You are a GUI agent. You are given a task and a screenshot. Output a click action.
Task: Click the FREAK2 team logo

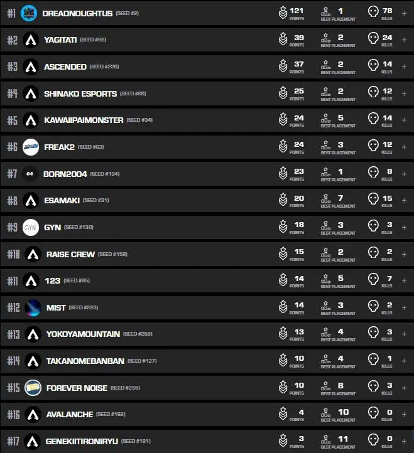pos(31,147)
